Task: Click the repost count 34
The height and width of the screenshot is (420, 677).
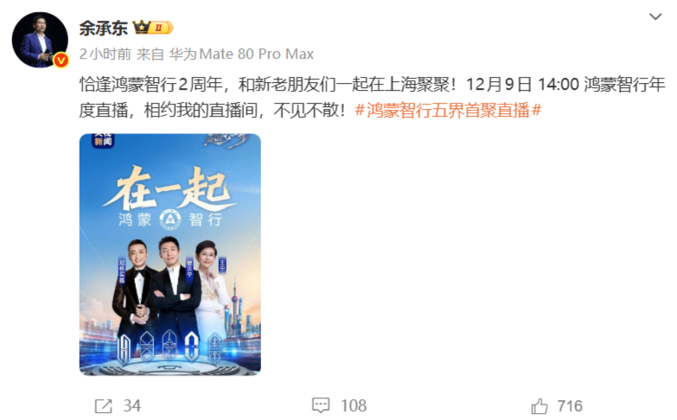Action: (x=132, y=406)
